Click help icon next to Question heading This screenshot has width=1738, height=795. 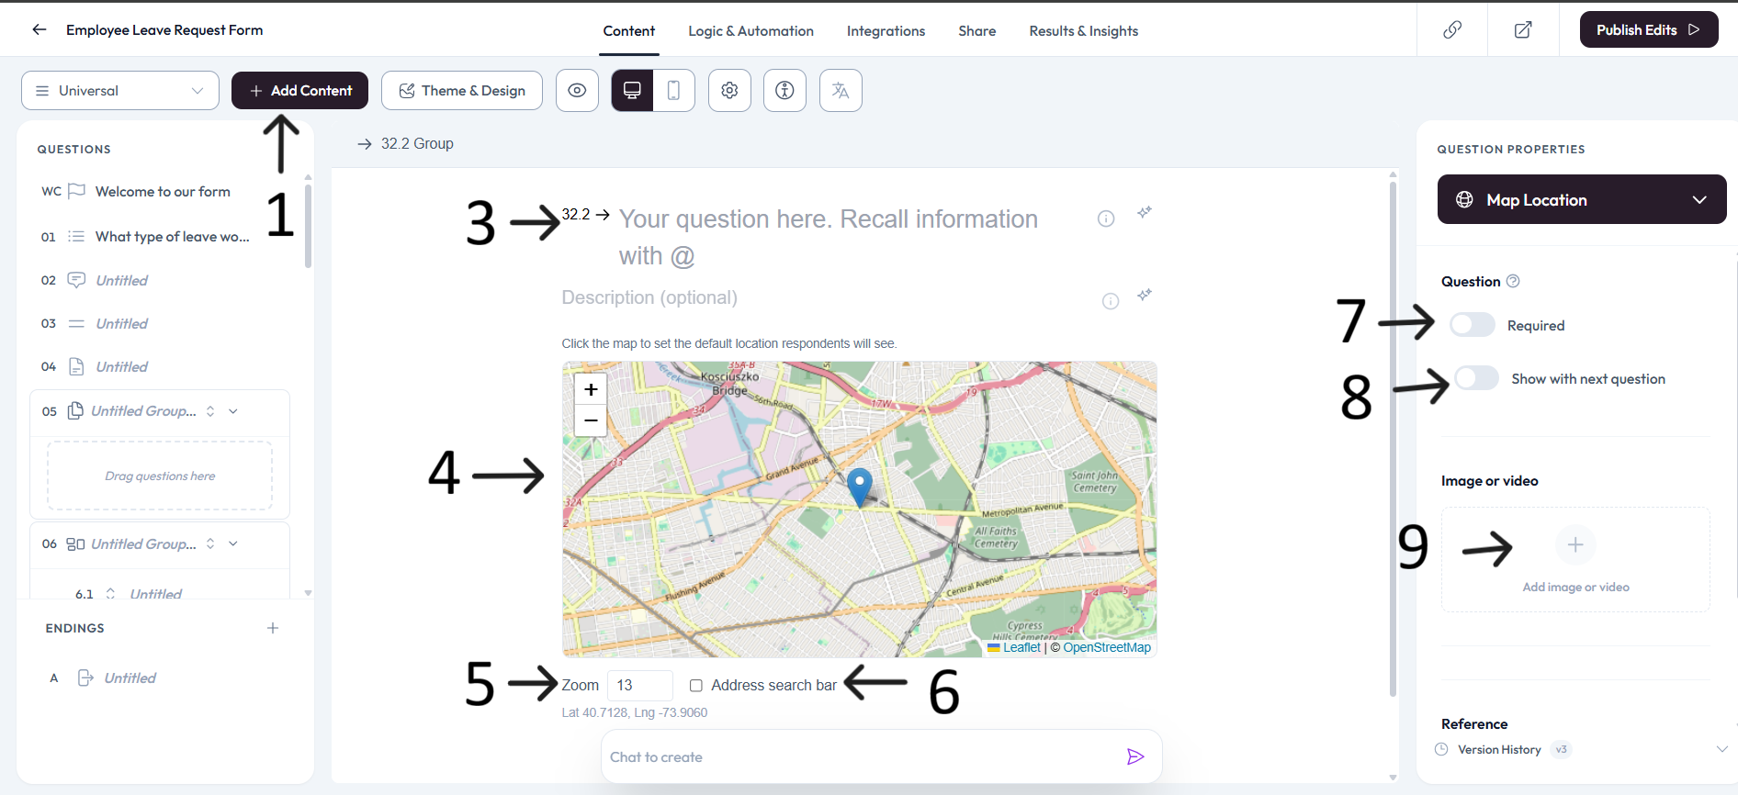point(1513,281)
